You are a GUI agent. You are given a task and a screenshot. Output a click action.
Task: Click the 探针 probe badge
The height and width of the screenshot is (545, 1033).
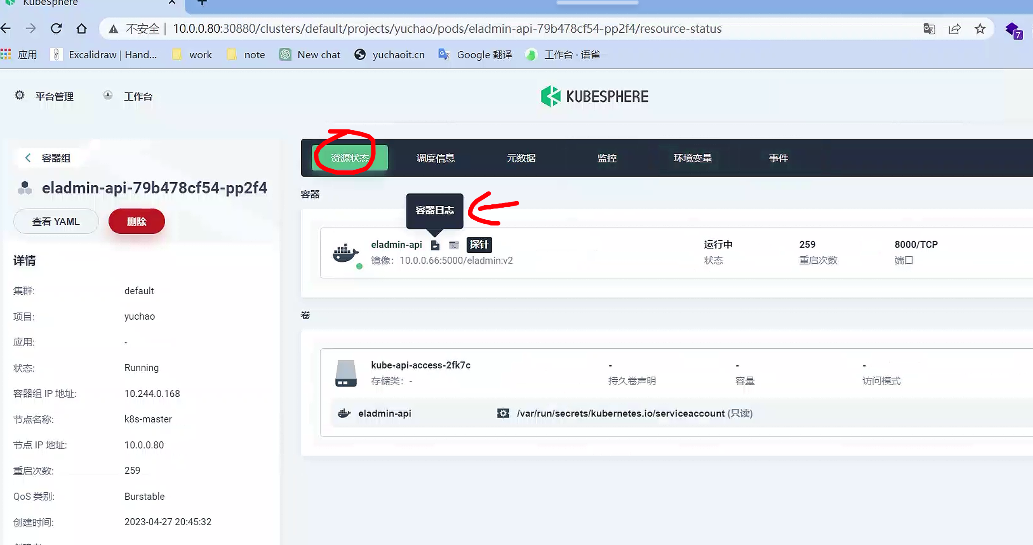479,245
